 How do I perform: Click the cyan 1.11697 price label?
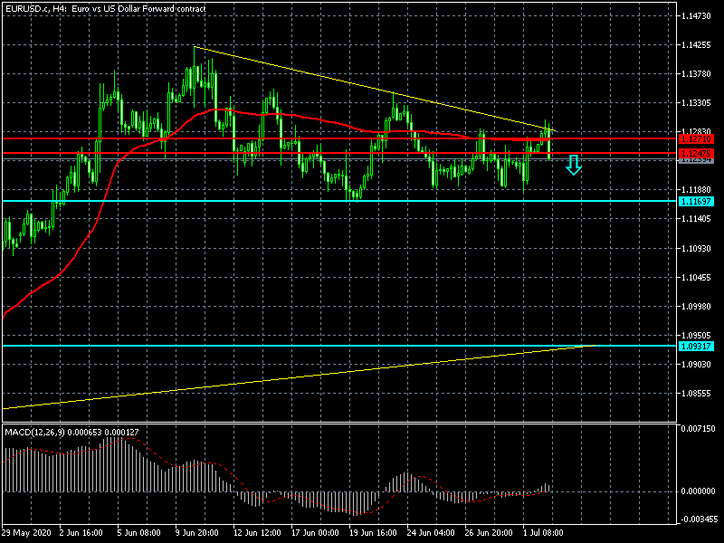tap(697, 201)
